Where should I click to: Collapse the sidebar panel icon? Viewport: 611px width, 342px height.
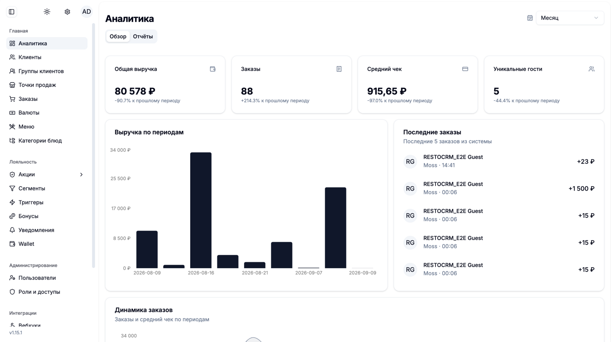click(12, 12)
